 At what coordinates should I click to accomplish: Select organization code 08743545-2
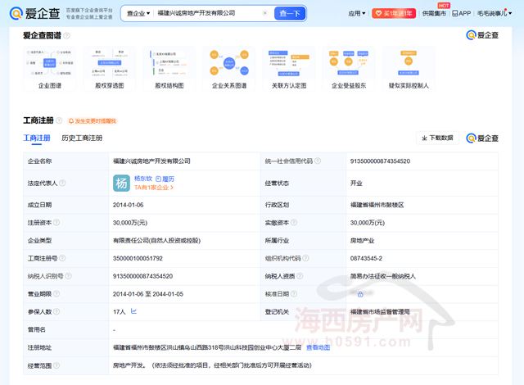pyautogui.click(x=366, y=258)
